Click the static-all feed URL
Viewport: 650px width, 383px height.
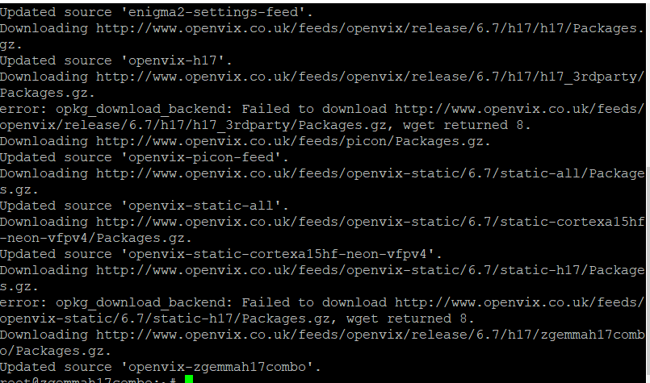click(370, 174)
